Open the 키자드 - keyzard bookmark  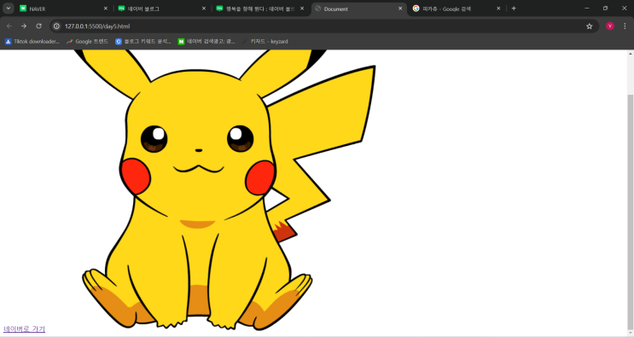click(x=265, y=42)
